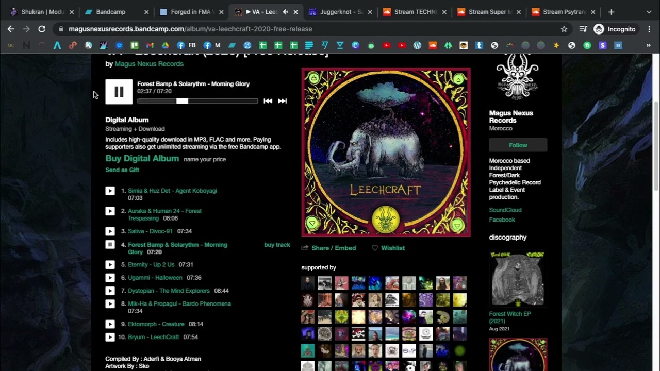Open the first YouTube bookmark

tap(386, 45)
